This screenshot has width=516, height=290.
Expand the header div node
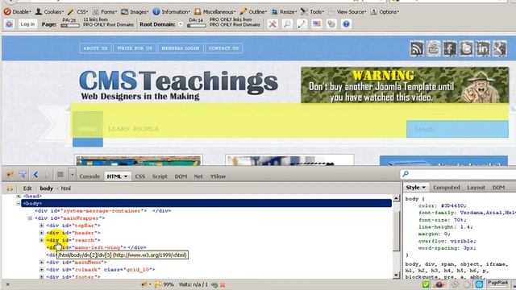41,233
